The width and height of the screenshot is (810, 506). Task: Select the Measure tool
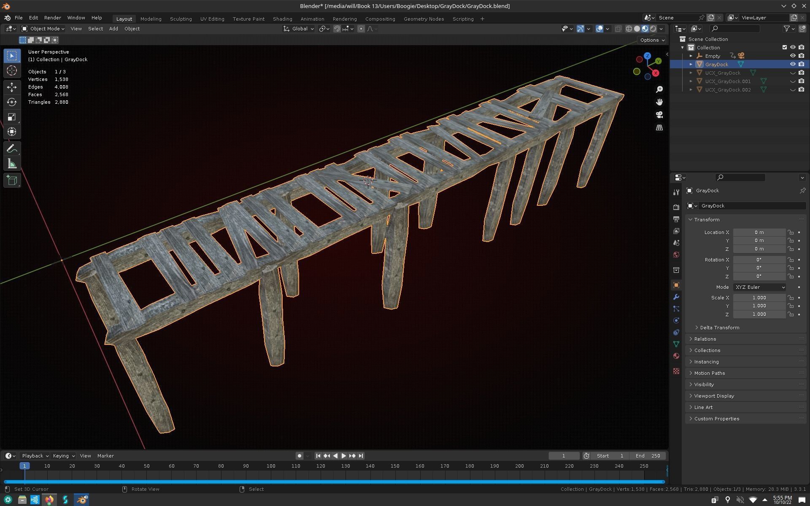[12, 164]
